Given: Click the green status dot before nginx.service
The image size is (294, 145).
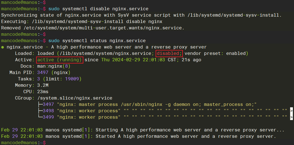Looking at the screenshot, I should (3, 47).
